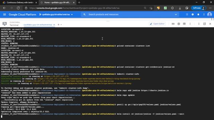
Task: Go back in browser history
Action: tap(4, 8)
